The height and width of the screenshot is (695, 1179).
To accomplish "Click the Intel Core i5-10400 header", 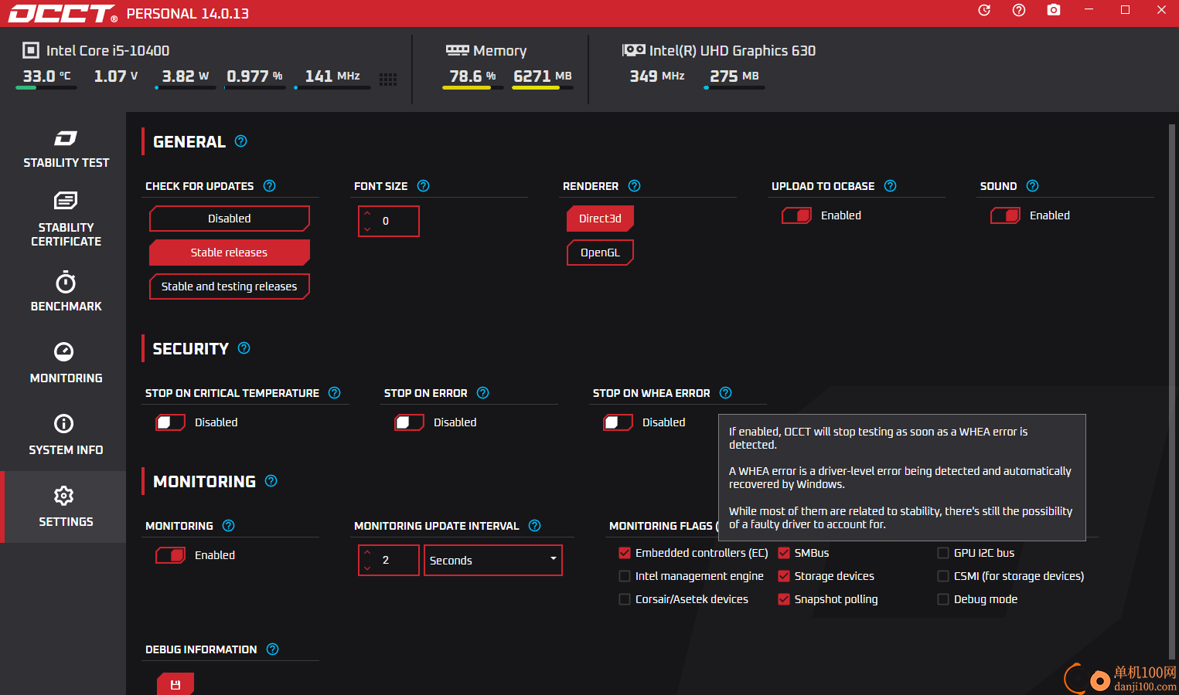I will click(x=96, y=50).
